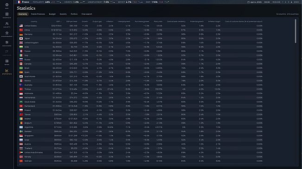The image size is (302, 169).
Task: Click the United Kingdom flag icon
Action: [21, 42]
